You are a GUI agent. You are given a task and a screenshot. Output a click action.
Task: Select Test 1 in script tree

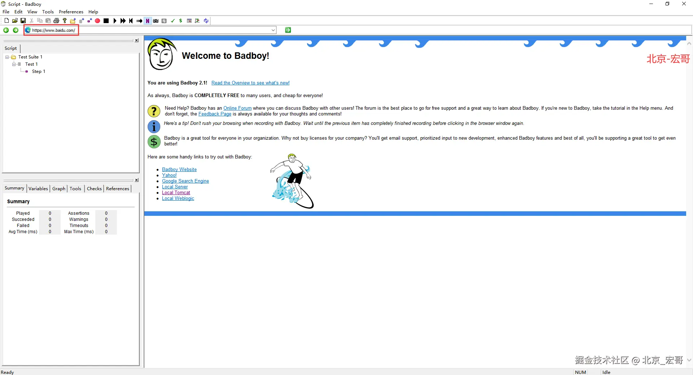31,64
